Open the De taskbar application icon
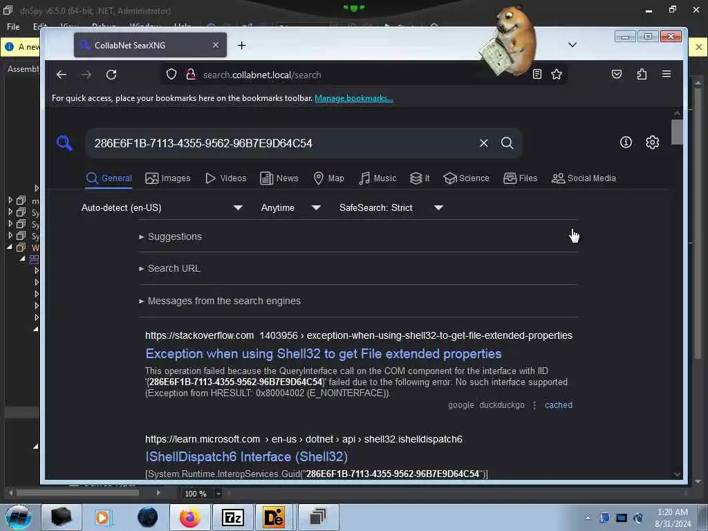The width and height of the screenshot is (708, 531). [x=274, y=517]
